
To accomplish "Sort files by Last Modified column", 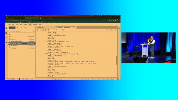I will point(30,37).
